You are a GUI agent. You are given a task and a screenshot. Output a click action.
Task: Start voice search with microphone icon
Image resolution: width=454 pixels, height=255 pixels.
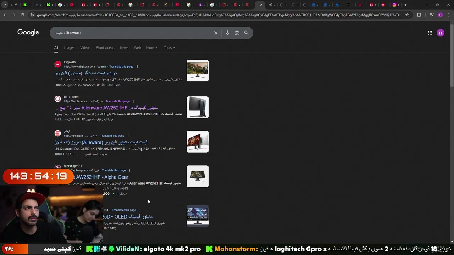[x=227, y=33]
